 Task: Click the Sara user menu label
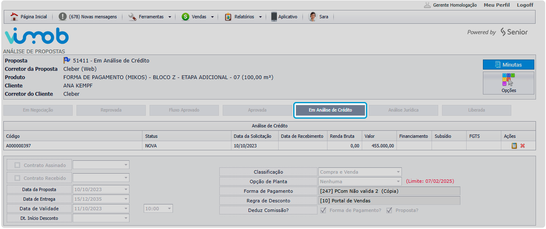324,17
